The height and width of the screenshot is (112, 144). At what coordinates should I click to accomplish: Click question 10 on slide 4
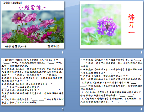[111, 86]
